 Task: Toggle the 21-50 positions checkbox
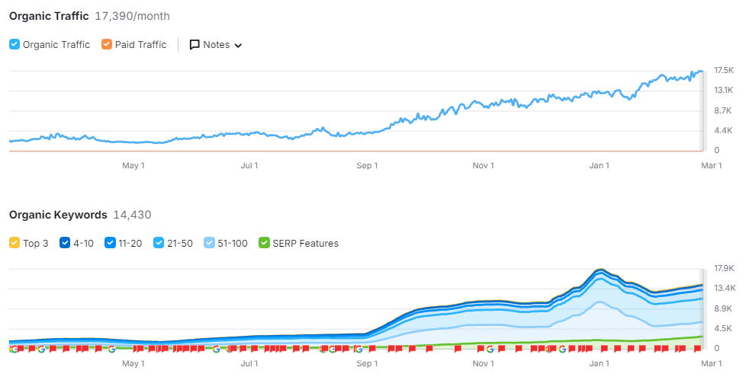159,243
